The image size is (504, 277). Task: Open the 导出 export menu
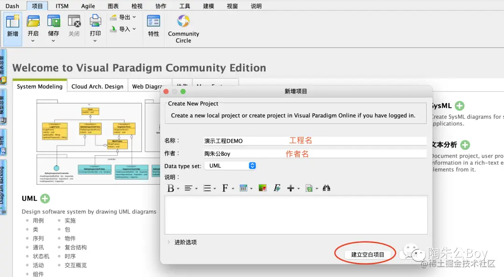[x=123, y=17]
